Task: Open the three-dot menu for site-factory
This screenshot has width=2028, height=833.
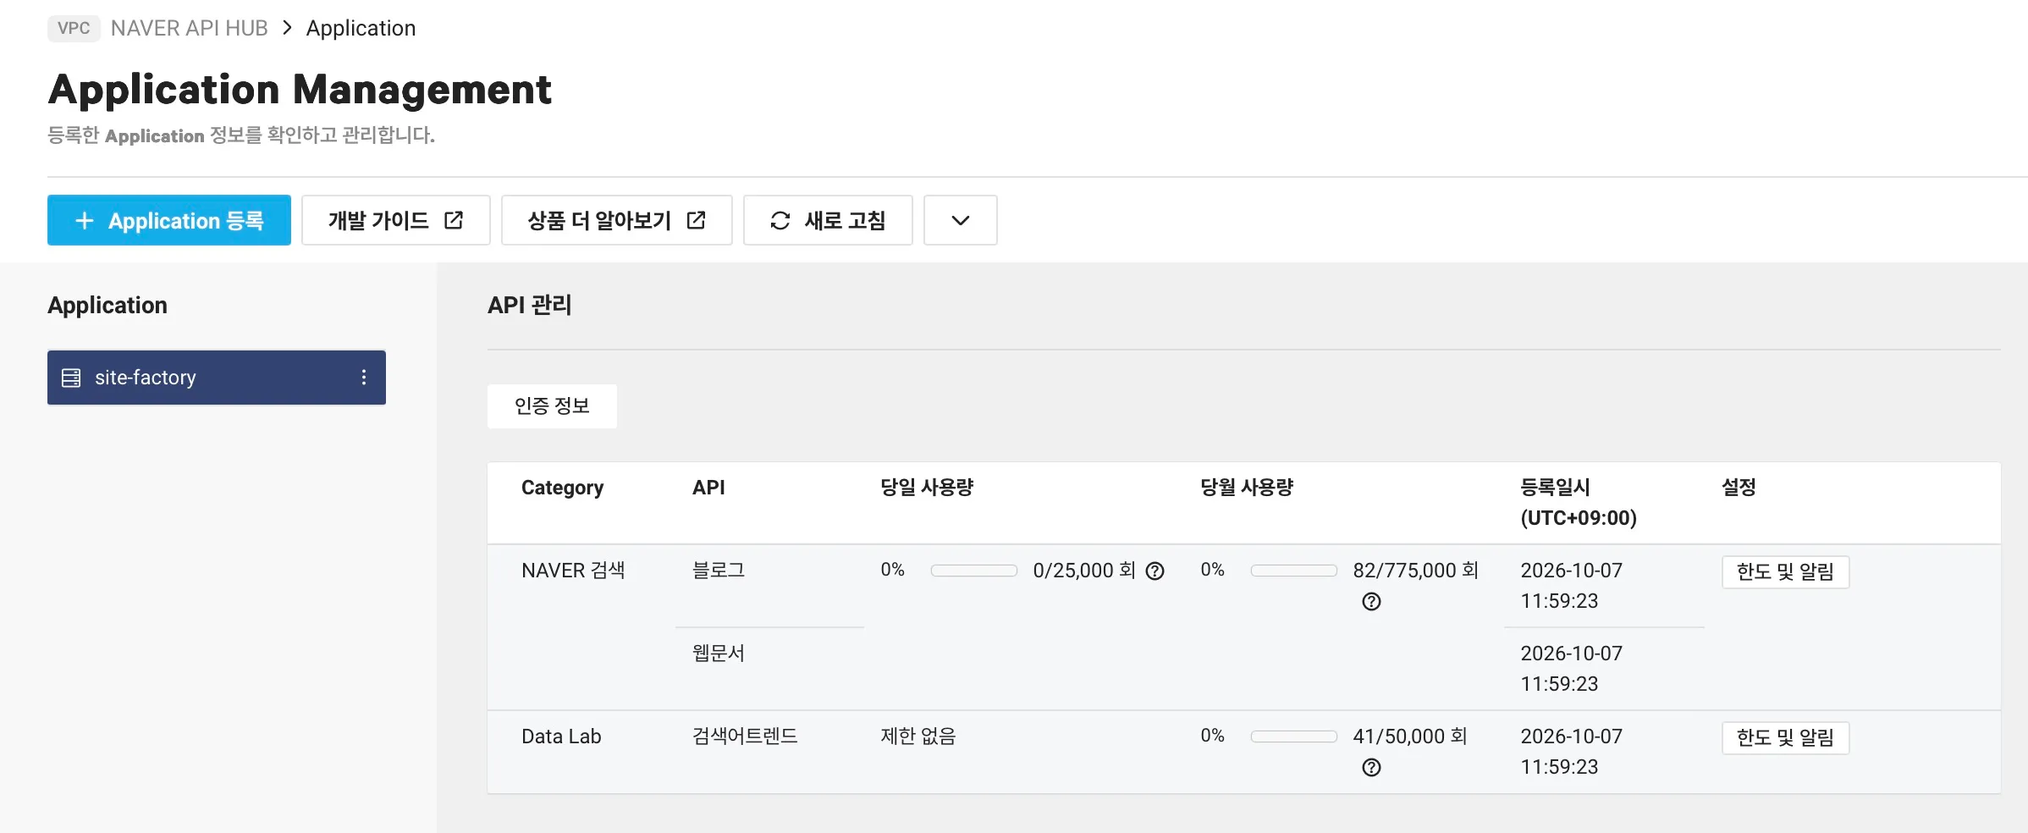Action: point(364,378)
